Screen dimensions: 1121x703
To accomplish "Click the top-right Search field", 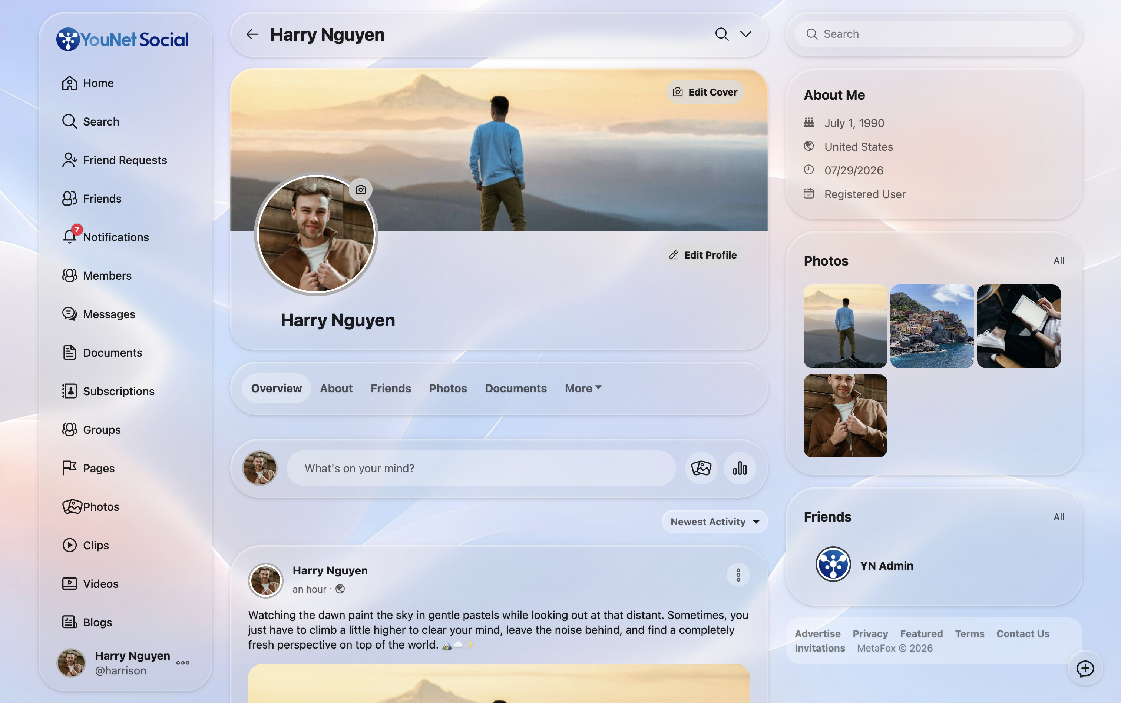I will point(934,34).
